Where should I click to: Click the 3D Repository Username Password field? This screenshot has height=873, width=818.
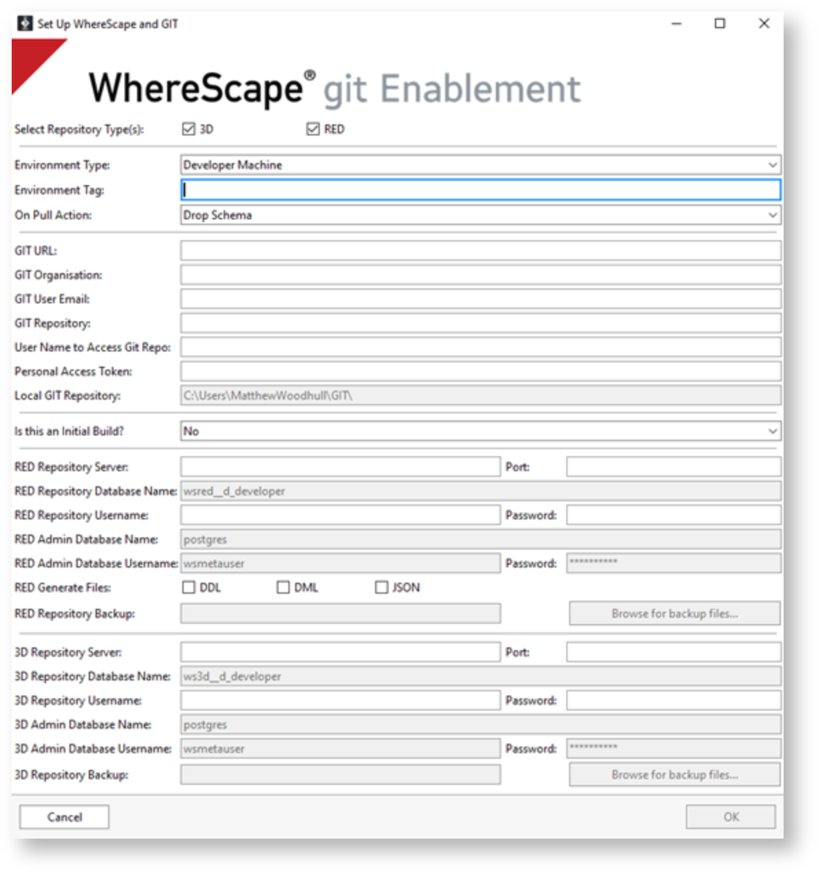(674, 700)
